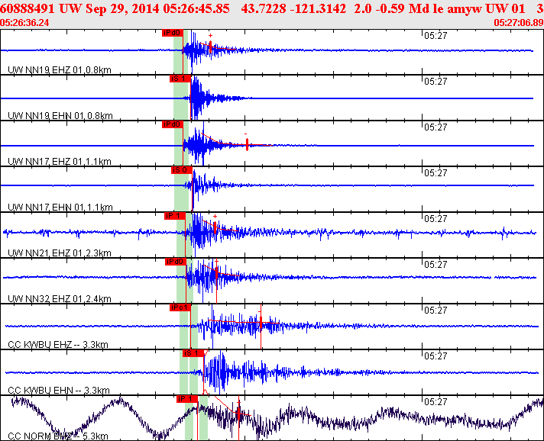Screen dimensions: 544x441
Task: Select the CC KWBU EHN 3.3km trace label
Action: [x=58, y=390]
